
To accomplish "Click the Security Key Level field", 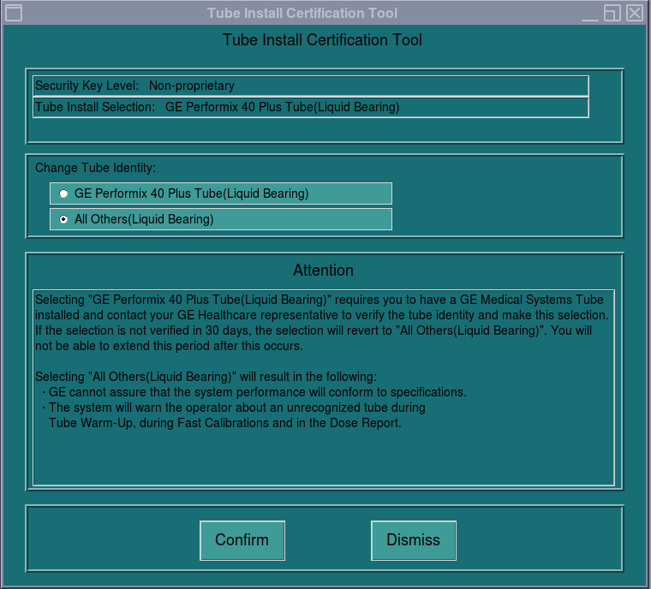I will pos(310,86).
